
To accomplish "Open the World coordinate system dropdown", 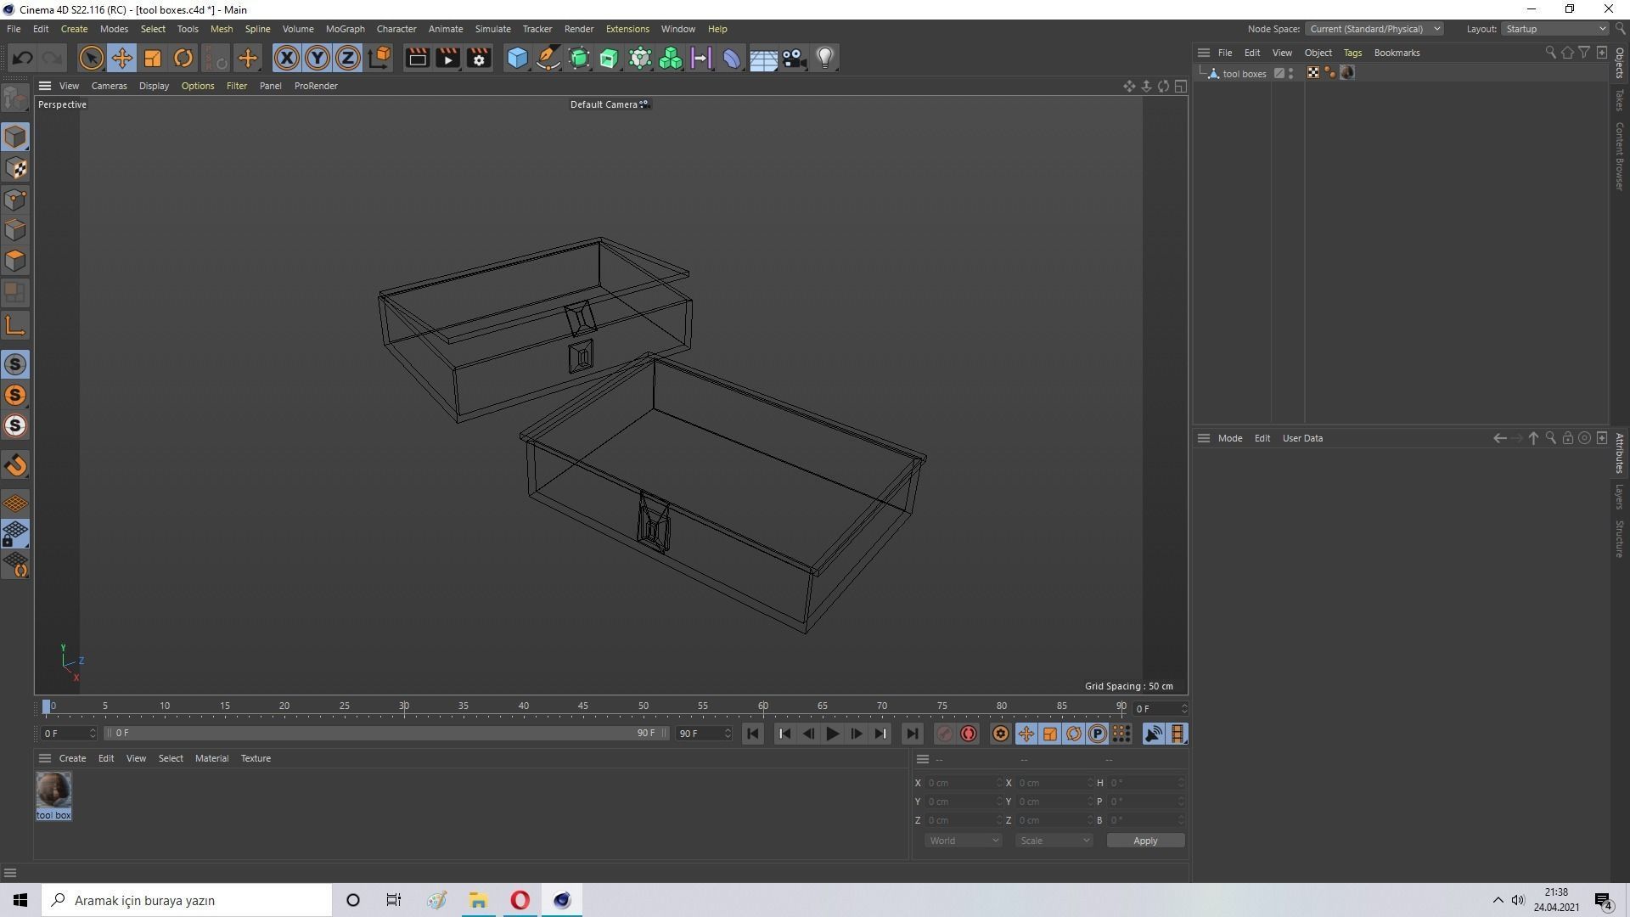I will point(963,840).
